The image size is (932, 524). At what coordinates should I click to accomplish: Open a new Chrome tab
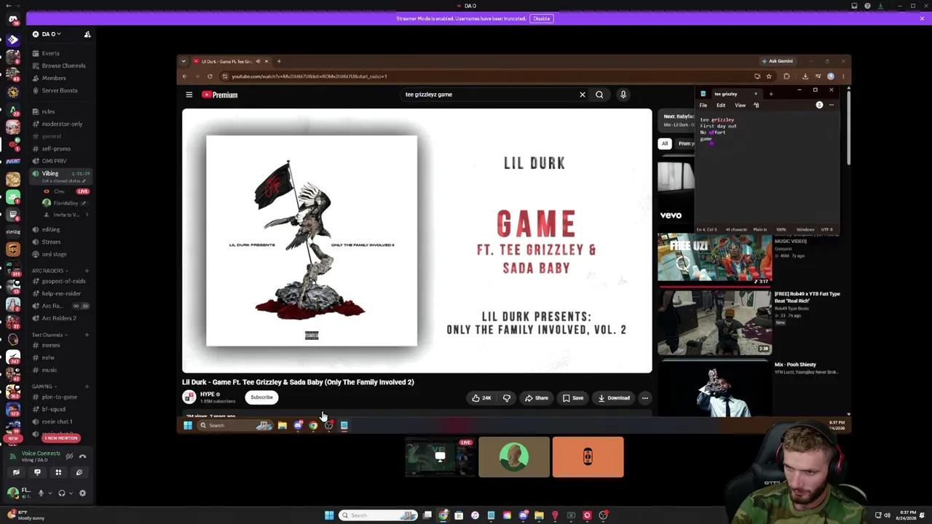[x=279, y=61]
